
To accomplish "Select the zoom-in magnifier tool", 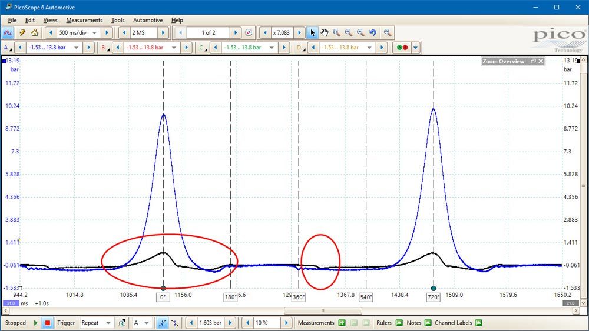I will [x=349, y=32].
